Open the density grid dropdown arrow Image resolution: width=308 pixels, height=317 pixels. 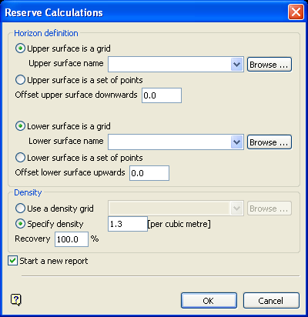click(x=236, y=209)
